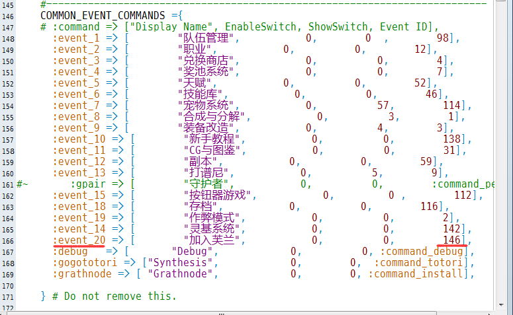Click the "Synthesis" string

[x=181, y=263]
